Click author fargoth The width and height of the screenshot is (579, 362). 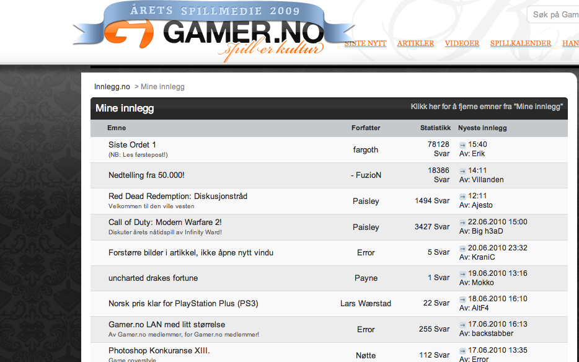[366, 150]
